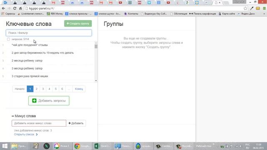
Task: Go to page 2 of keywords
Action: [x=36, y=89]
